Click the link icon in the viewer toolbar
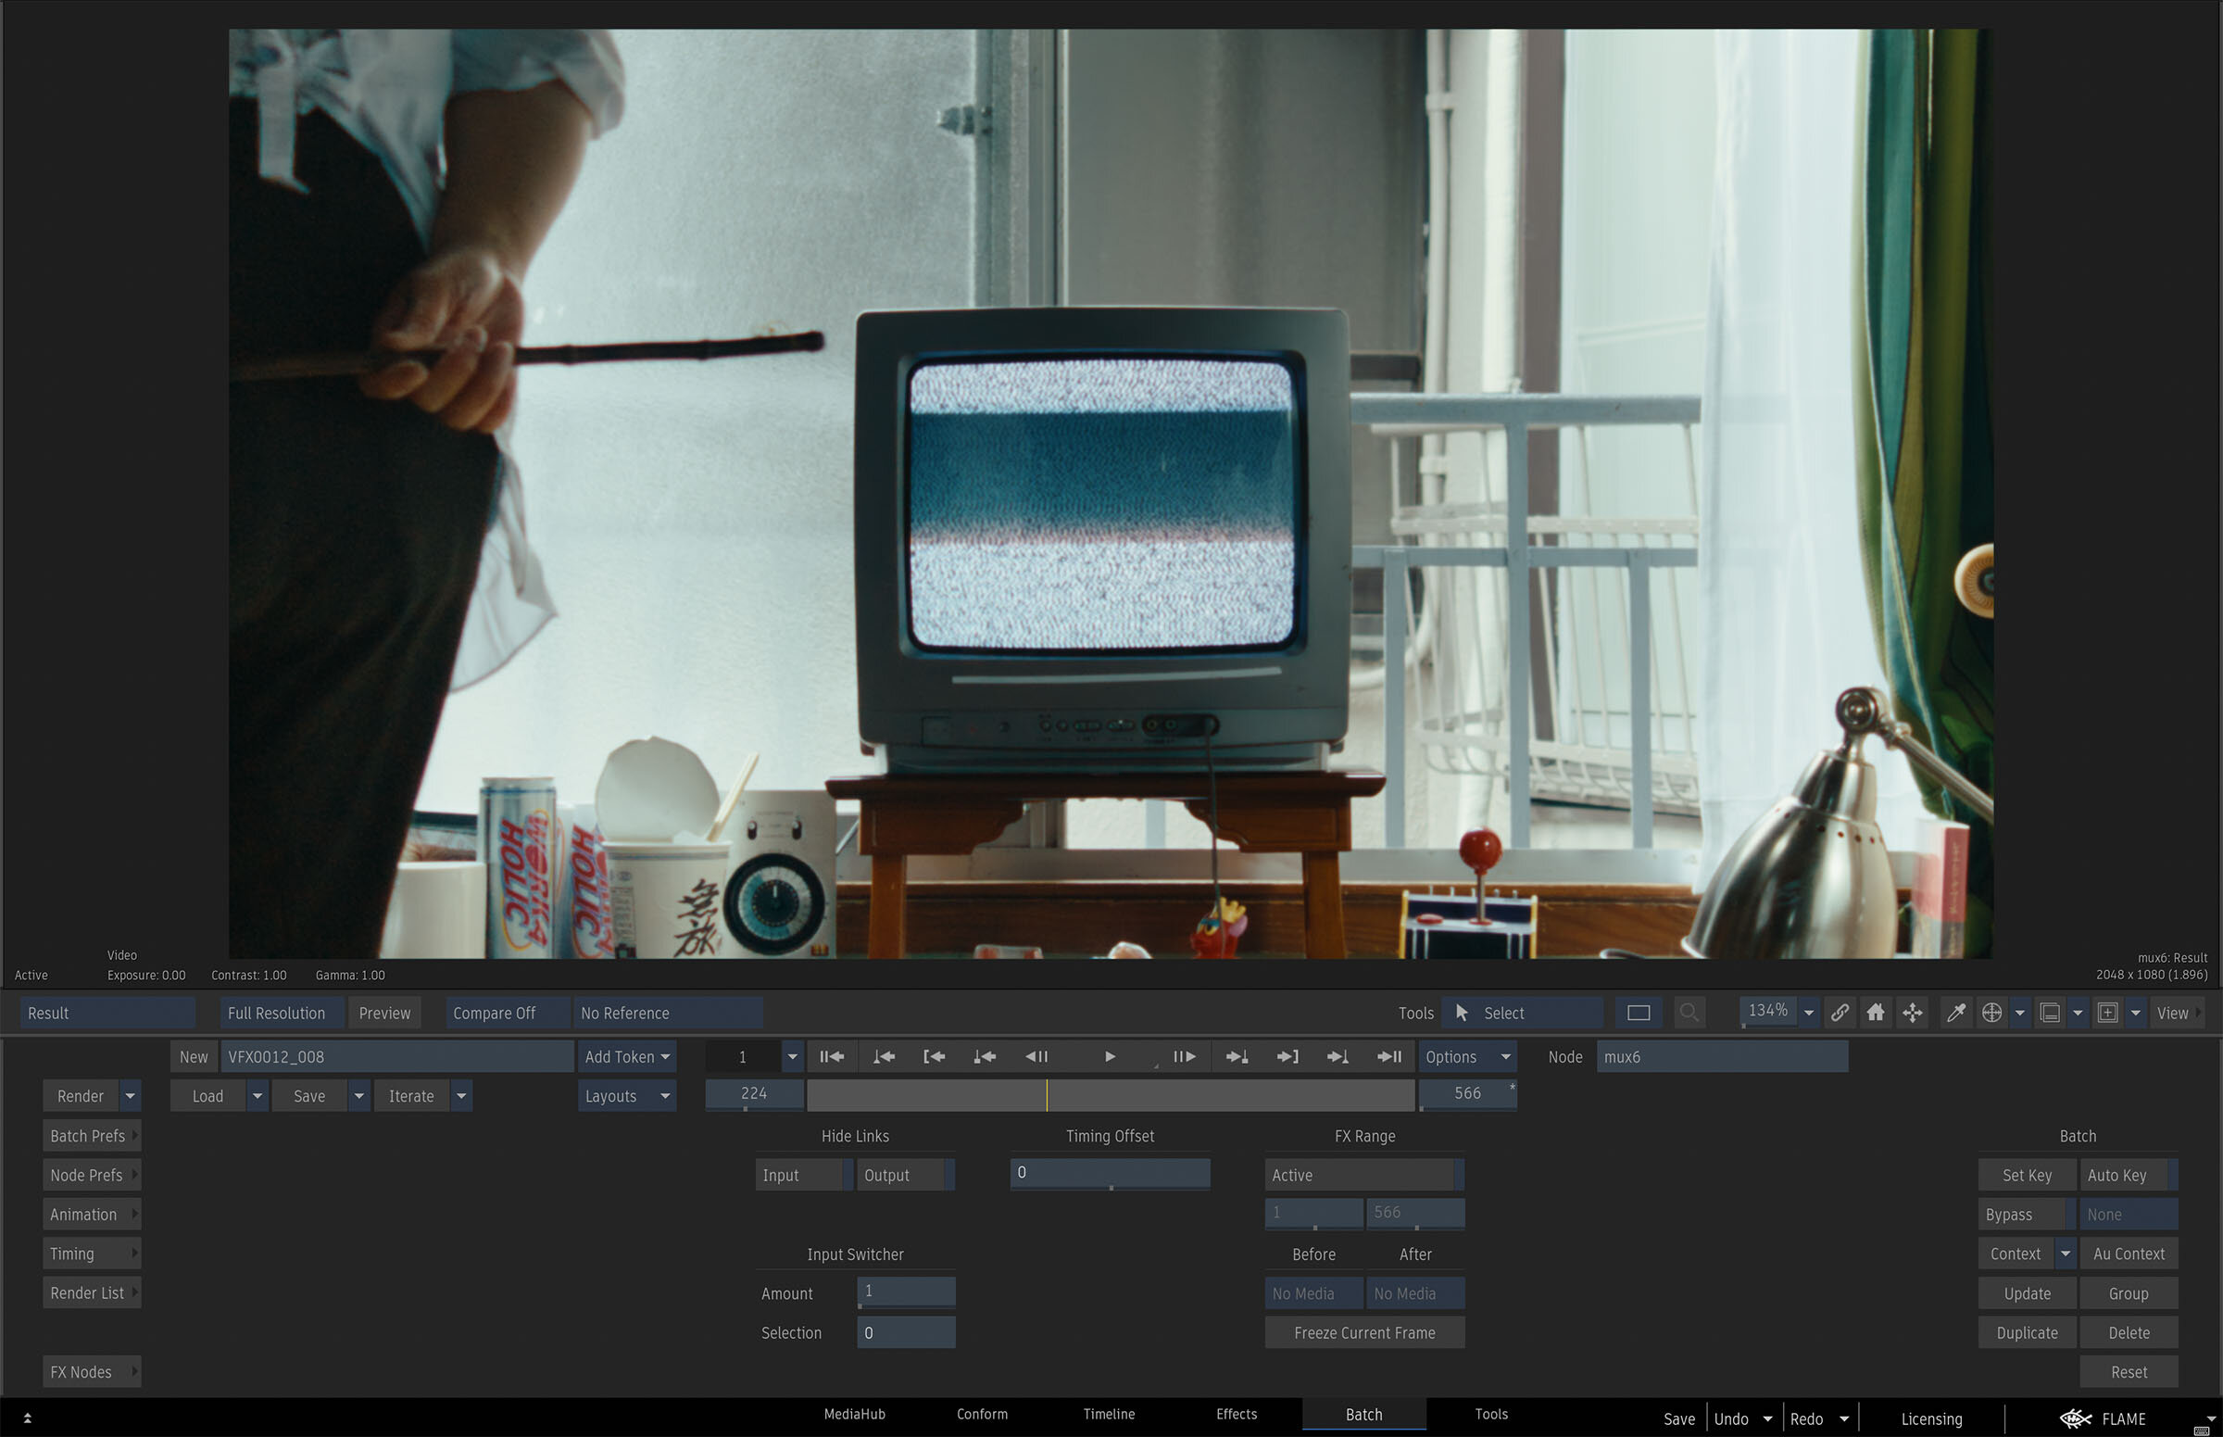The width and height of the screenshot is (2223, 1437). click(1840, 1013)
